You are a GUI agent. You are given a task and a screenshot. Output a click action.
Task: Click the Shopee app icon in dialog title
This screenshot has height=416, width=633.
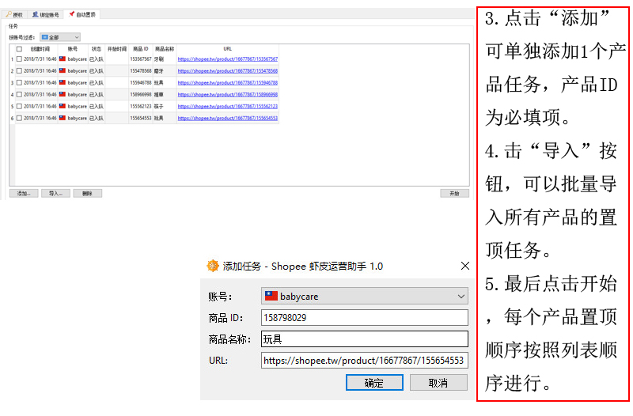click(x=212, y=267)
